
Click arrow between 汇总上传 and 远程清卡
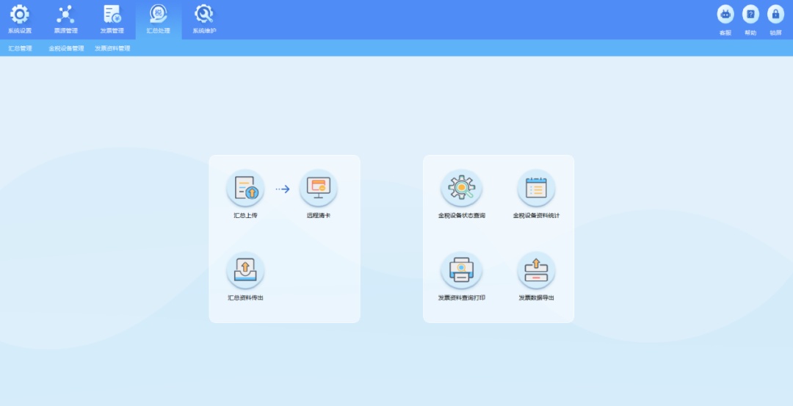(x=283, y=189)
